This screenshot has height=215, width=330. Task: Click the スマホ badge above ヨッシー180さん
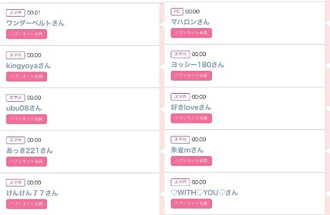tap(180, 54)
